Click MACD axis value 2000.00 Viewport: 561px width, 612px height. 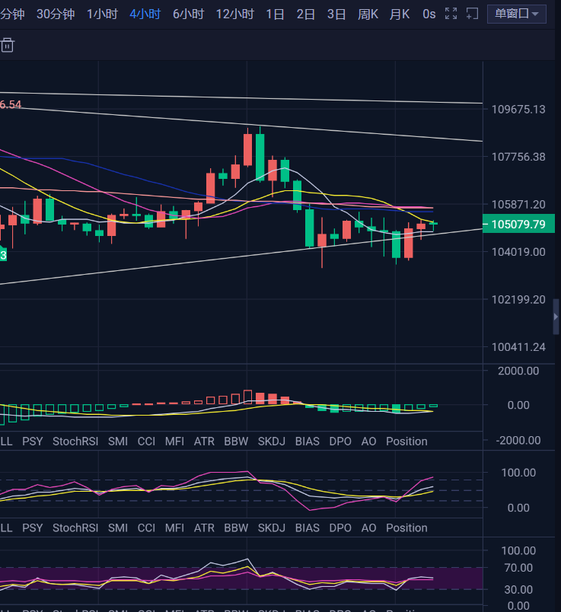tap(518, 371)
